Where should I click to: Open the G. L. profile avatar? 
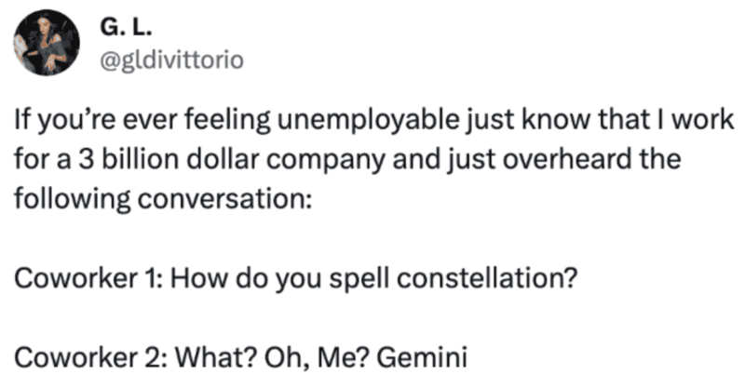(47, 42)
